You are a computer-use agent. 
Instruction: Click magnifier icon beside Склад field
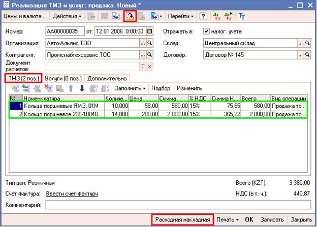point(308,43)
